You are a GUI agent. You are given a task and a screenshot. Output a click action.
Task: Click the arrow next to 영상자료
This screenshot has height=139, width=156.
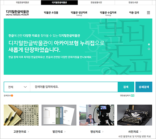coord(103,132)
